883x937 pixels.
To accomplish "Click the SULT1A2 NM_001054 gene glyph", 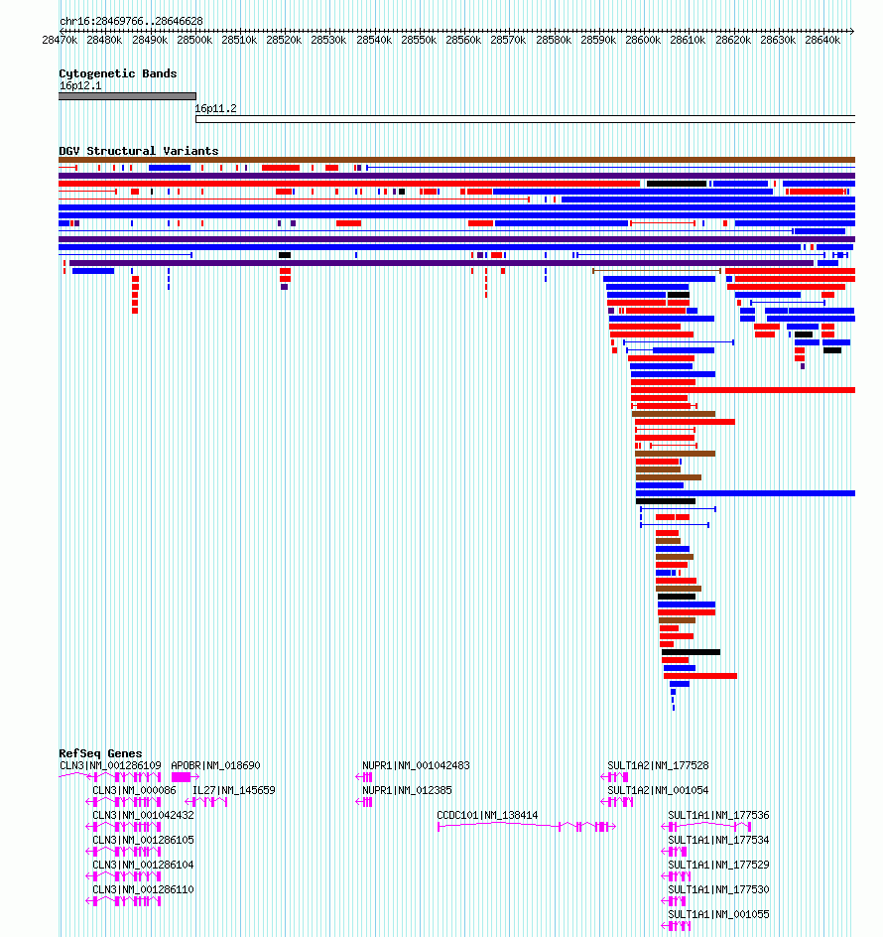I will click(616, 802).
